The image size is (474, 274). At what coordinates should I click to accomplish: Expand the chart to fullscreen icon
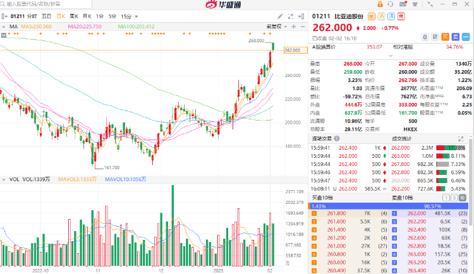click(x=291, y=16)
